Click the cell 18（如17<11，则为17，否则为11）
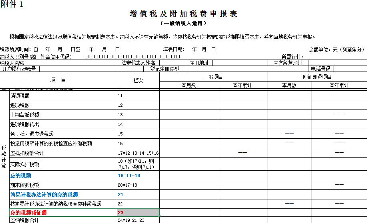The height and width of the screenshot is (223, 367). 138,164
